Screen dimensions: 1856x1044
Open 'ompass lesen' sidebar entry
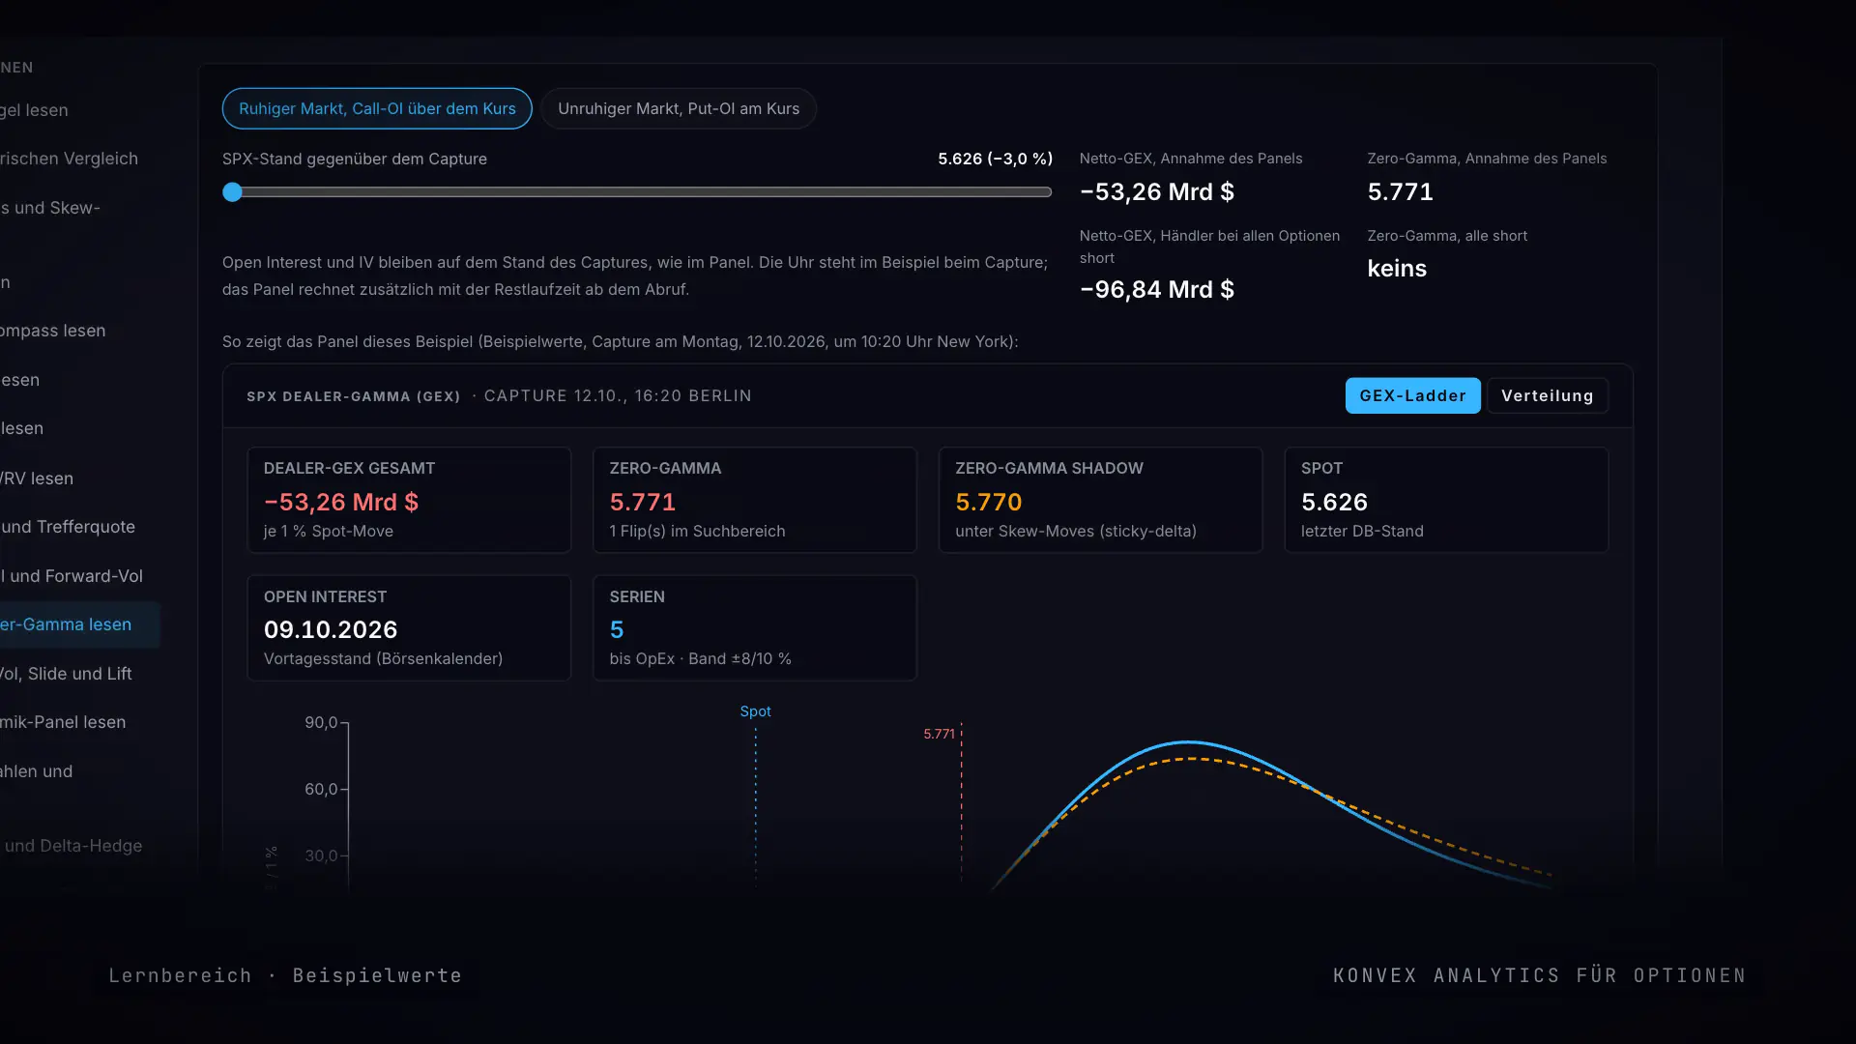point(53,331)
